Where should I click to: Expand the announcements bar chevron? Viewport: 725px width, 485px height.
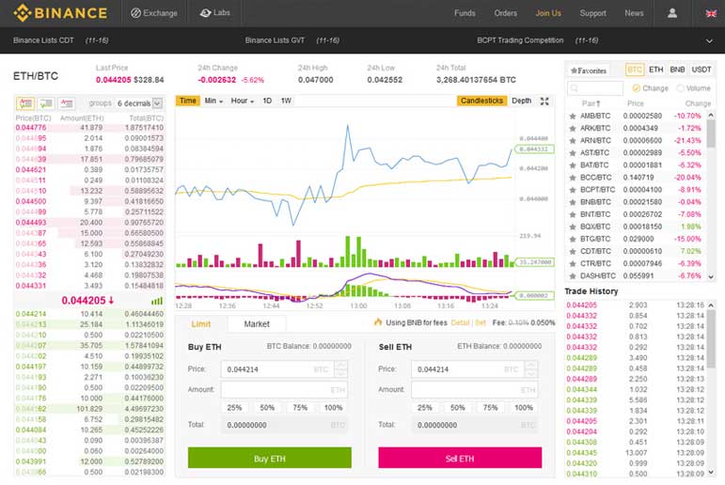point(709,41)
